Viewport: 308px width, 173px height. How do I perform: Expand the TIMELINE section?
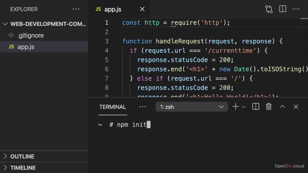click(x=44, y=168)
